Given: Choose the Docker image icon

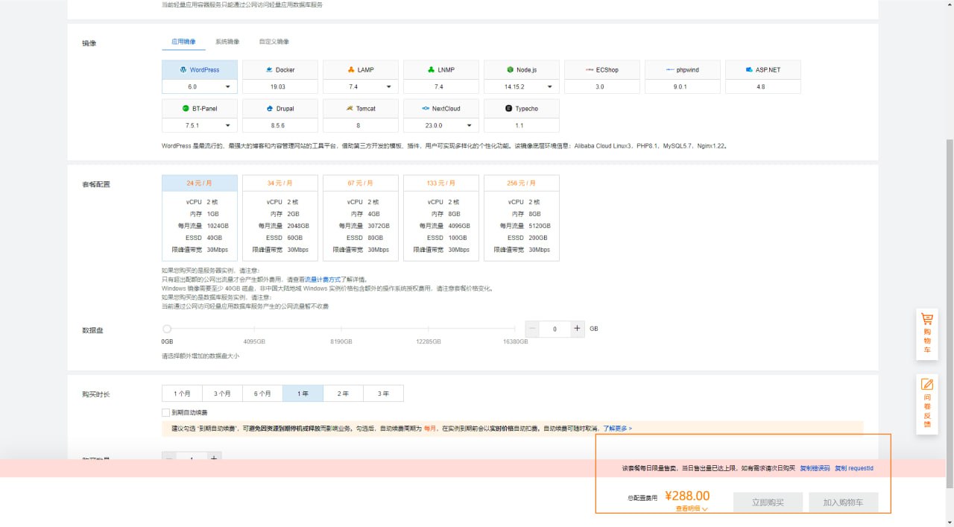Looking at the screenshot, I should [269, 69].
